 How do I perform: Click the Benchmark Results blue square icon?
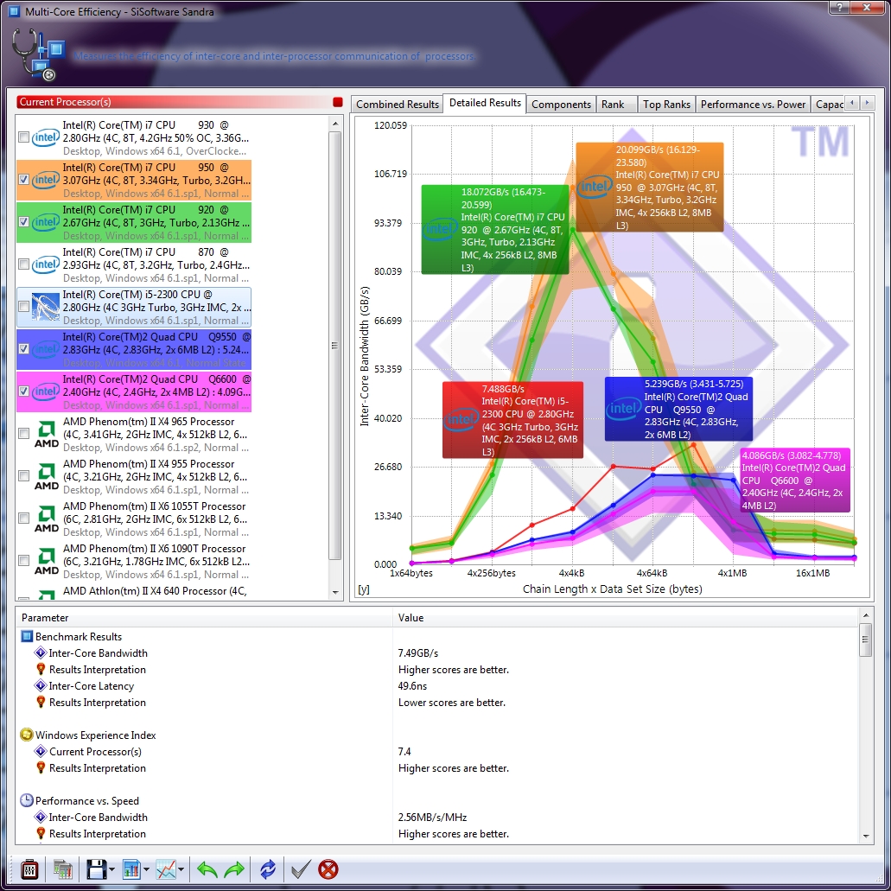[27, 636]
